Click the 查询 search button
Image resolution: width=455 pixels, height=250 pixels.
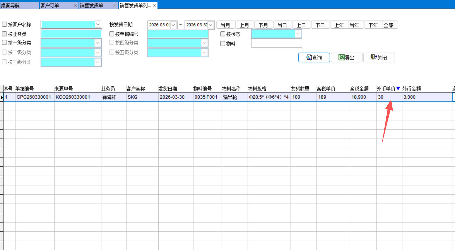(x=314, y=58)
